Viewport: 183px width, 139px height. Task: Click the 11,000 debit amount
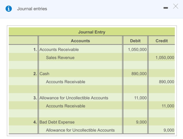pyautogui.click(x=141, y=98)
